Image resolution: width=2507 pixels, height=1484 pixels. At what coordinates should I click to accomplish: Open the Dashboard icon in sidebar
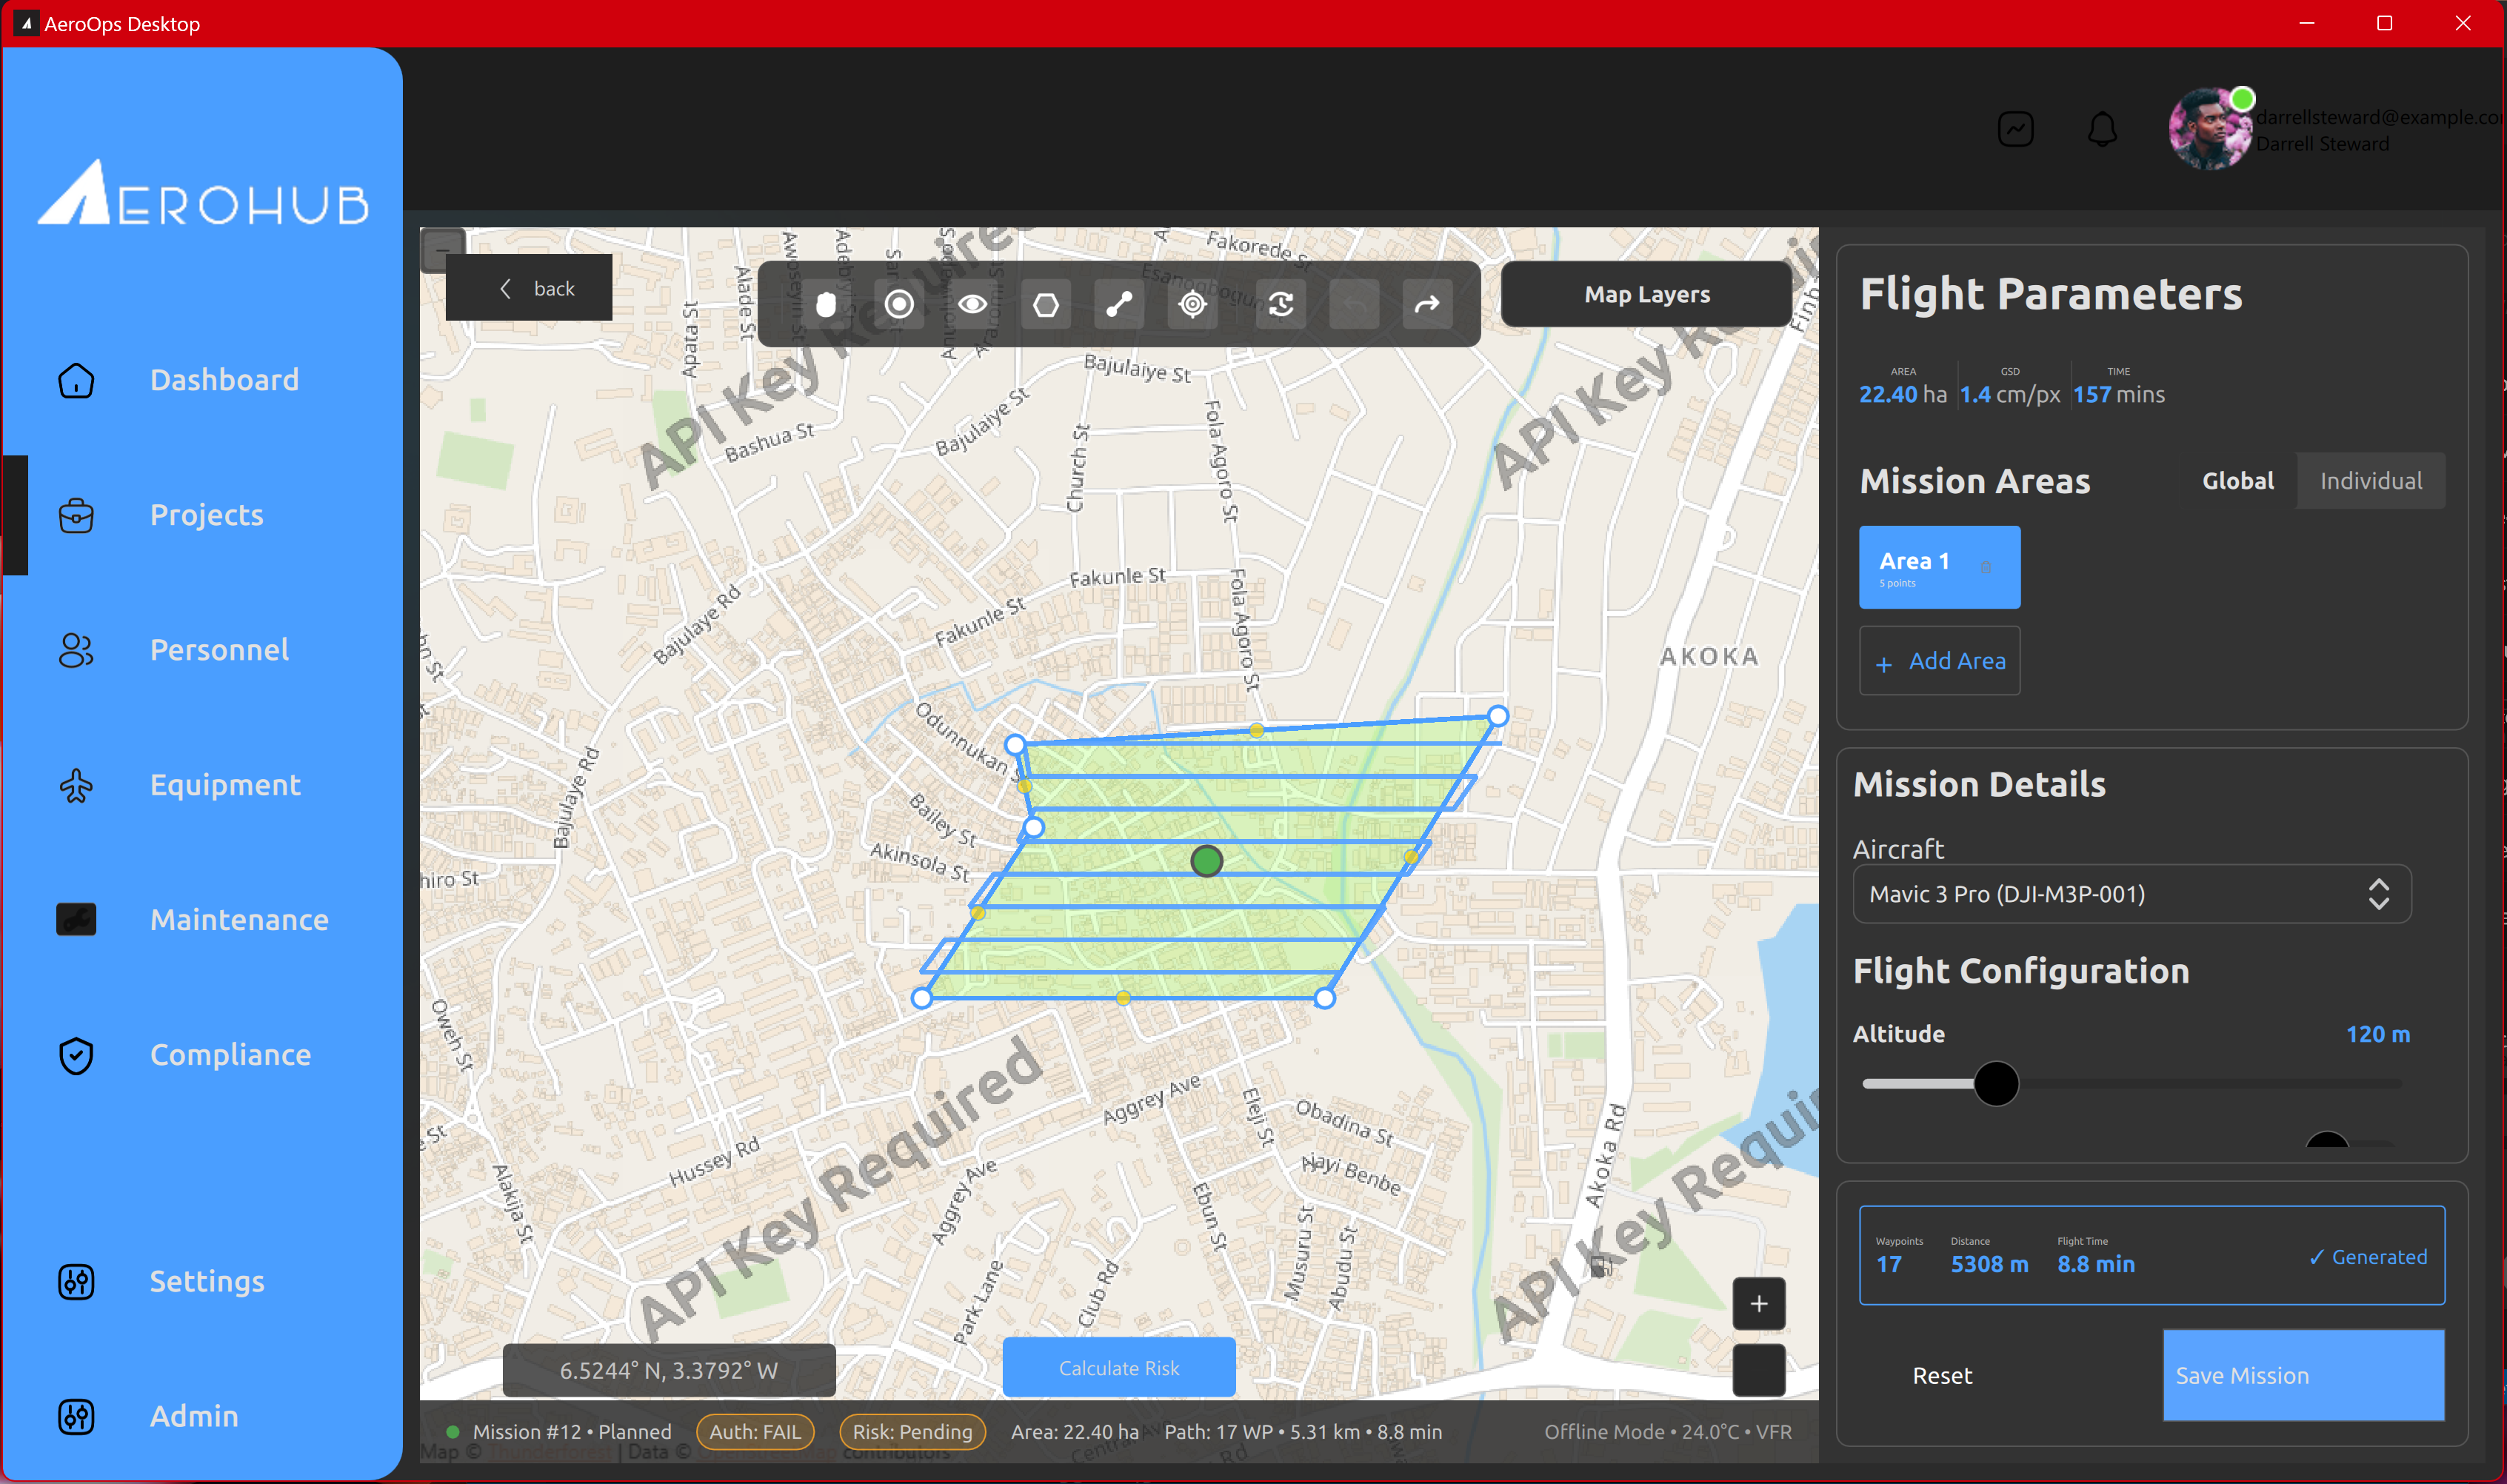point(76,380)
